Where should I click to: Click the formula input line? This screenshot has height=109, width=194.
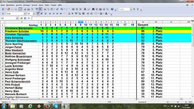point(112,18)
